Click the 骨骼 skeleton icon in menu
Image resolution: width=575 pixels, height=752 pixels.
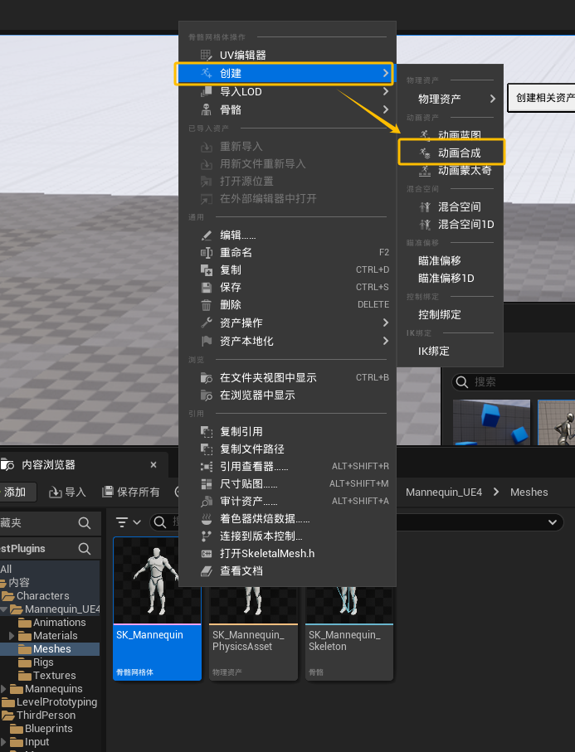tap(207, 109)
